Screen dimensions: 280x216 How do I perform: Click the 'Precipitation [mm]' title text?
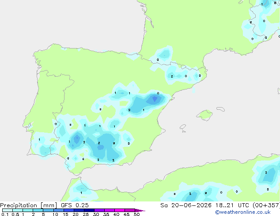point(29,205)
